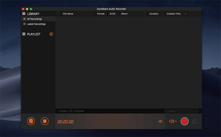Click the Search input field
The height and width of the screenshot is (137, 221).
(182, 111)
